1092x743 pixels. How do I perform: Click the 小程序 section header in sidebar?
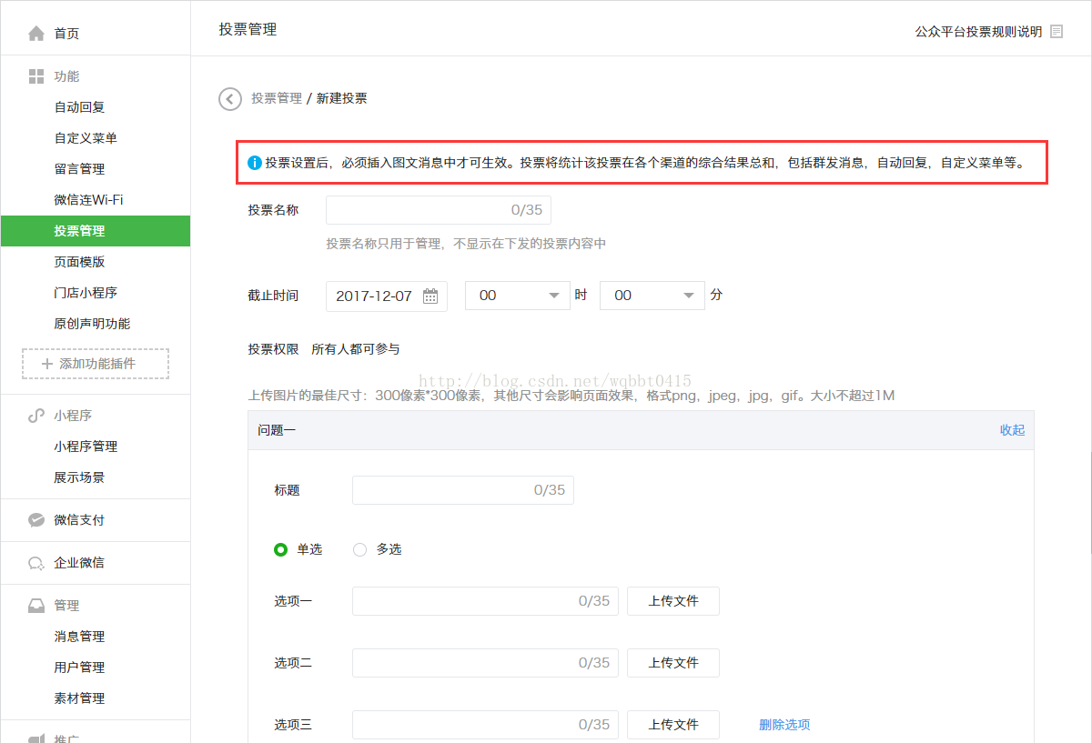[x=73, y=416]
